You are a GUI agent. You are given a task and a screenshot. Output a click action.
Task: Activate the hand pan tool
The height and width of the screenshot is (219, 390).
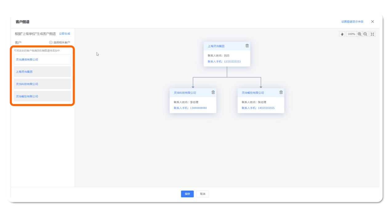[x=342, y=34]
